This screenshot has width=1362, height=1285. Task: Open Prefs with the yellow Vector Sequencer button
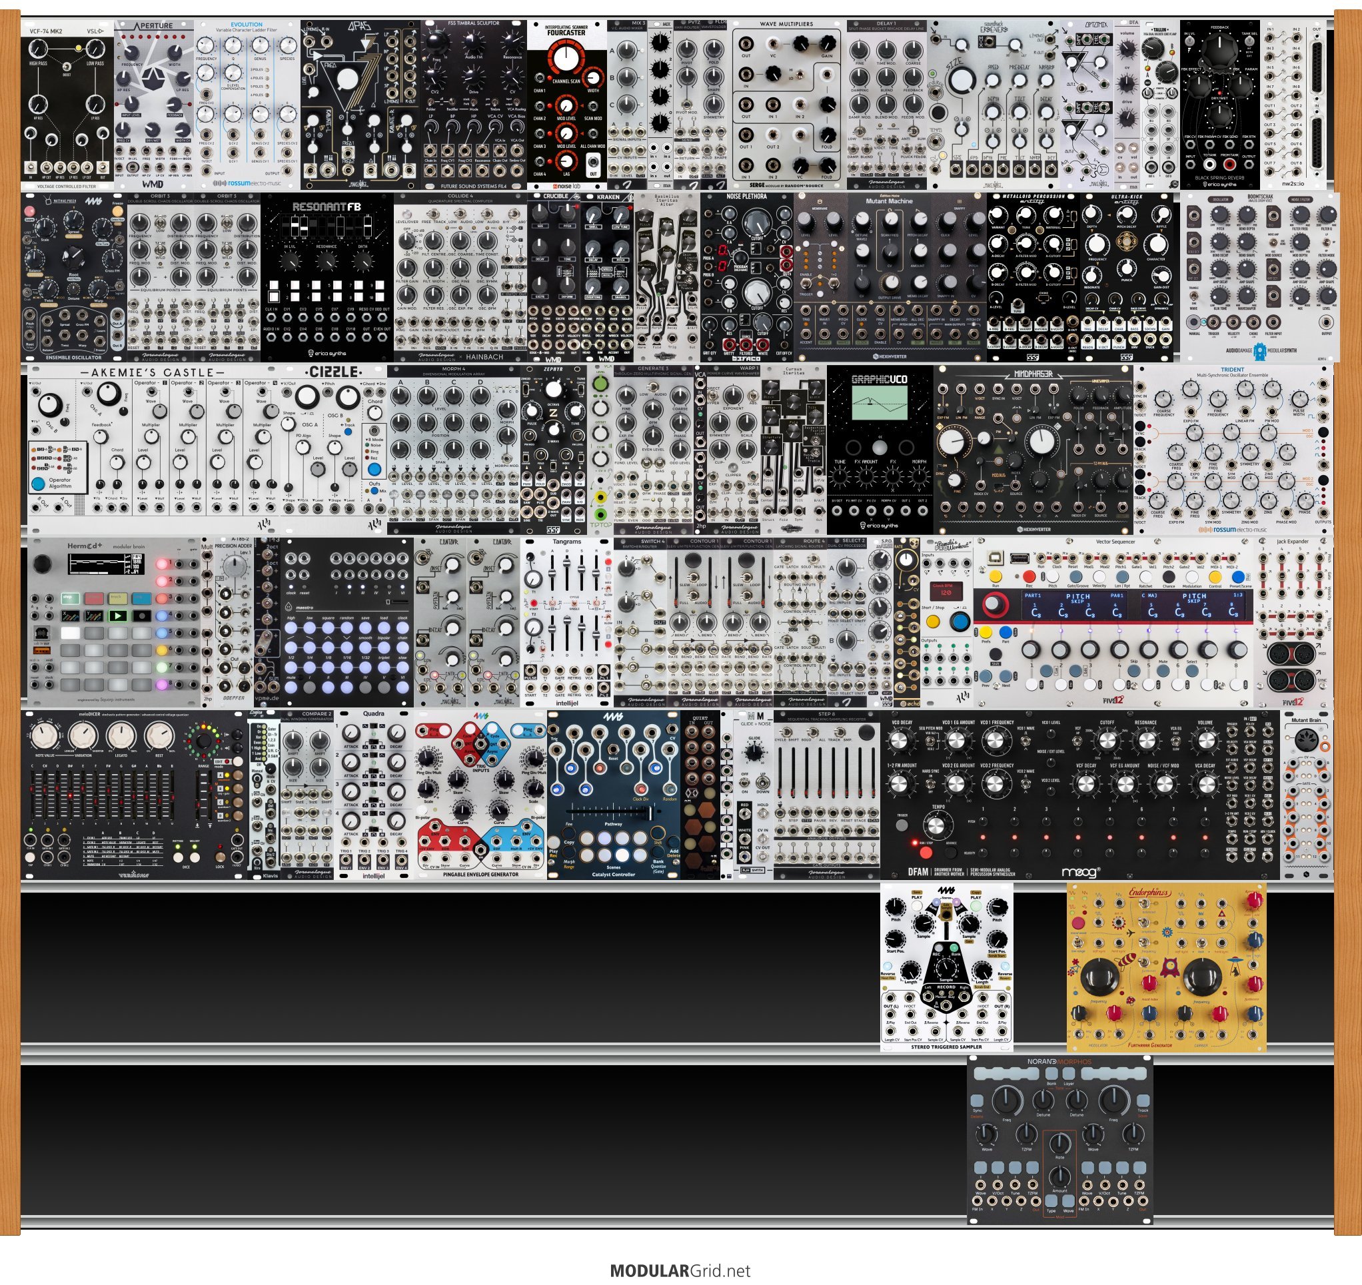tap(986, 632)
